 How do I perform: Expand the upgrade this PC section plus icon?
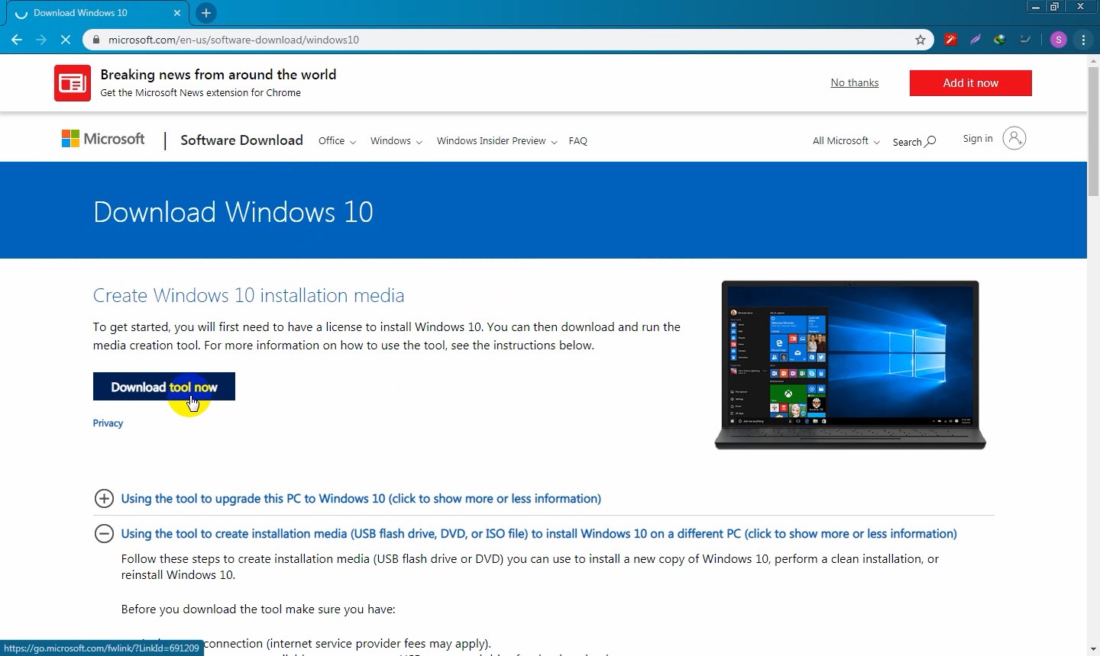click(x=104, y=499)
